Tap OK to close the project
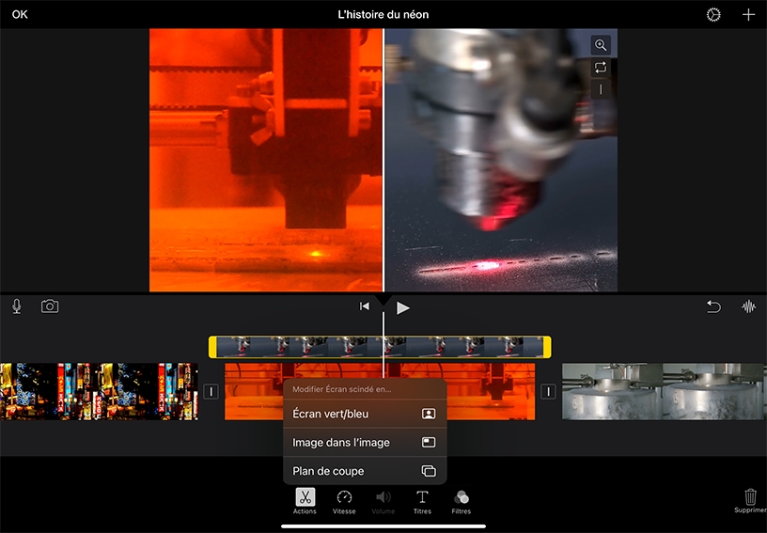Screen dimensions: 767x533 coord(20,14)
